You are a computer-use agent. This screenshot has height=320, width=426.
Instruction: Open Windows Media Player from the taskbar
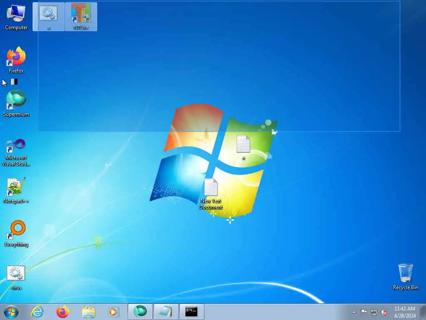114,312
